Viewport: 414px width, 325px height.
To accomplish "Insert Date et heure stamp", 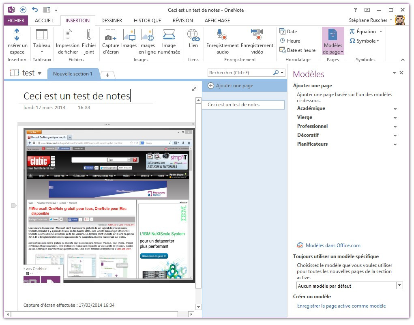I will [x=297, y=50].
